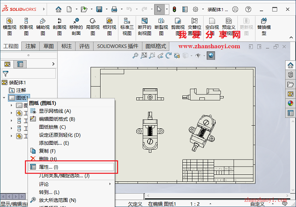Insert a 移除的剖面 (Removed Section)
The height and width of the screenshot is (207, 296).
click(76, 27)
